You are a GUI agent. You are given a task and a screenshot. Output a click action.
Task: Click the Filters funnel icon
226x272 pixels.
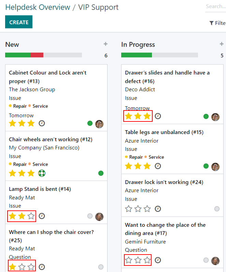pos(211,23)
